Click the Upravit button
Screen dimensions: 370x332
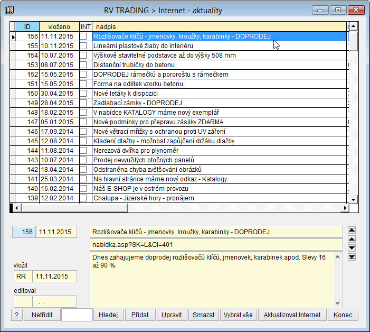172,315
